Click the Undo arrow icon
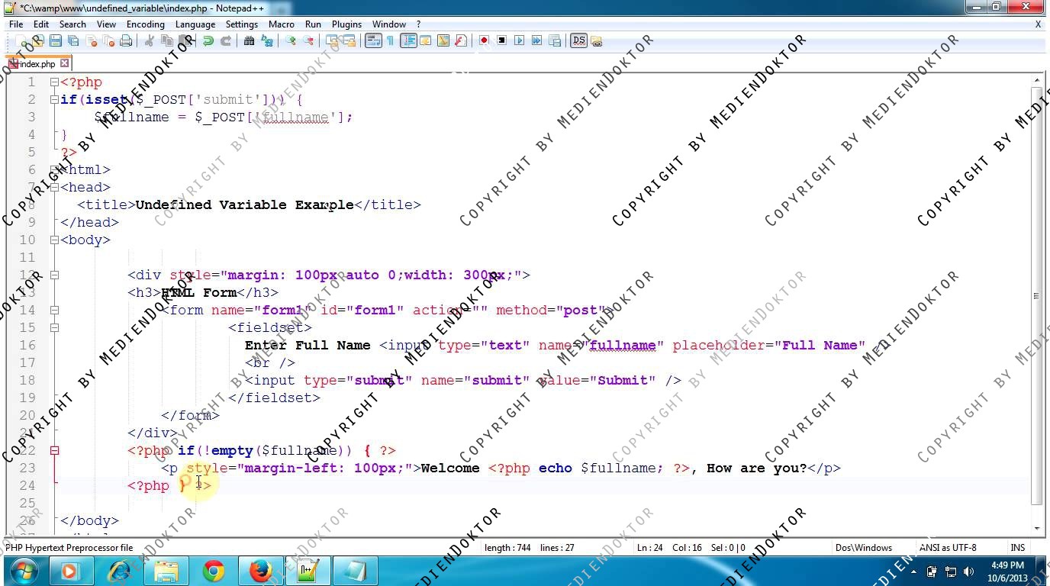The image size is (1050, 586). coord(208,41)
